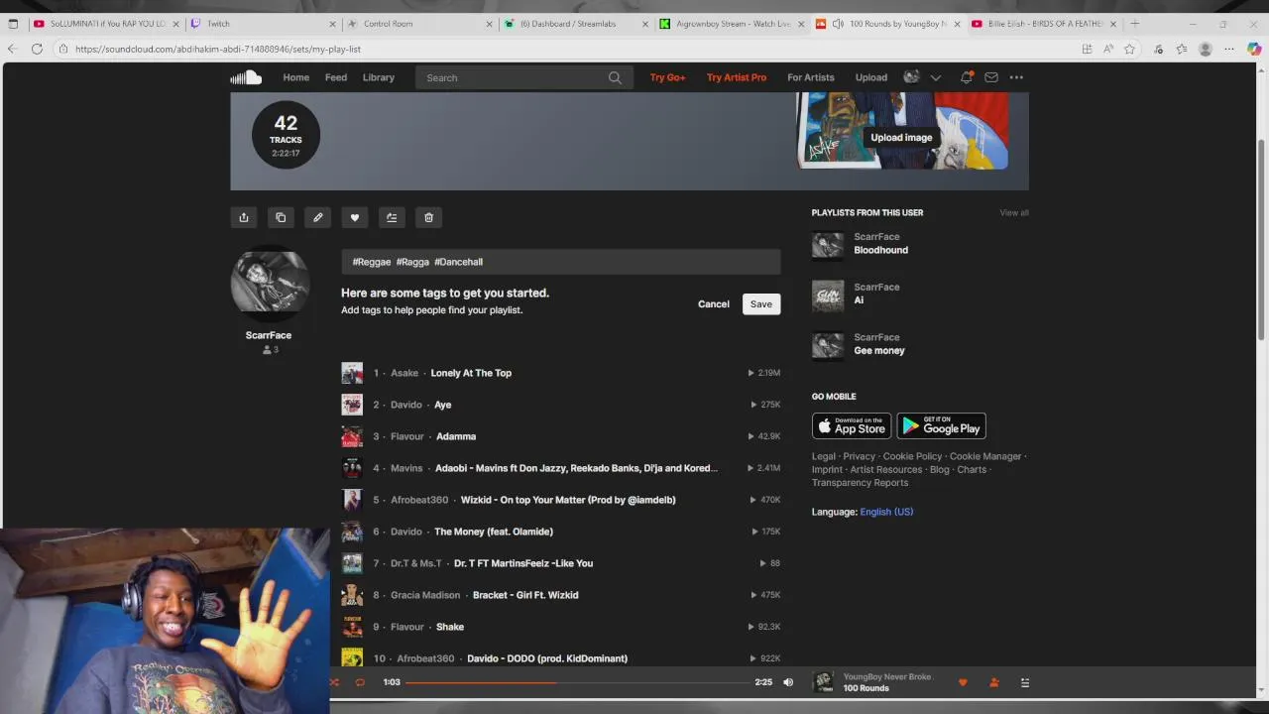Change language via English (US) link
The height and width of the screenshot is (714, 1269).
pos(886,512)
